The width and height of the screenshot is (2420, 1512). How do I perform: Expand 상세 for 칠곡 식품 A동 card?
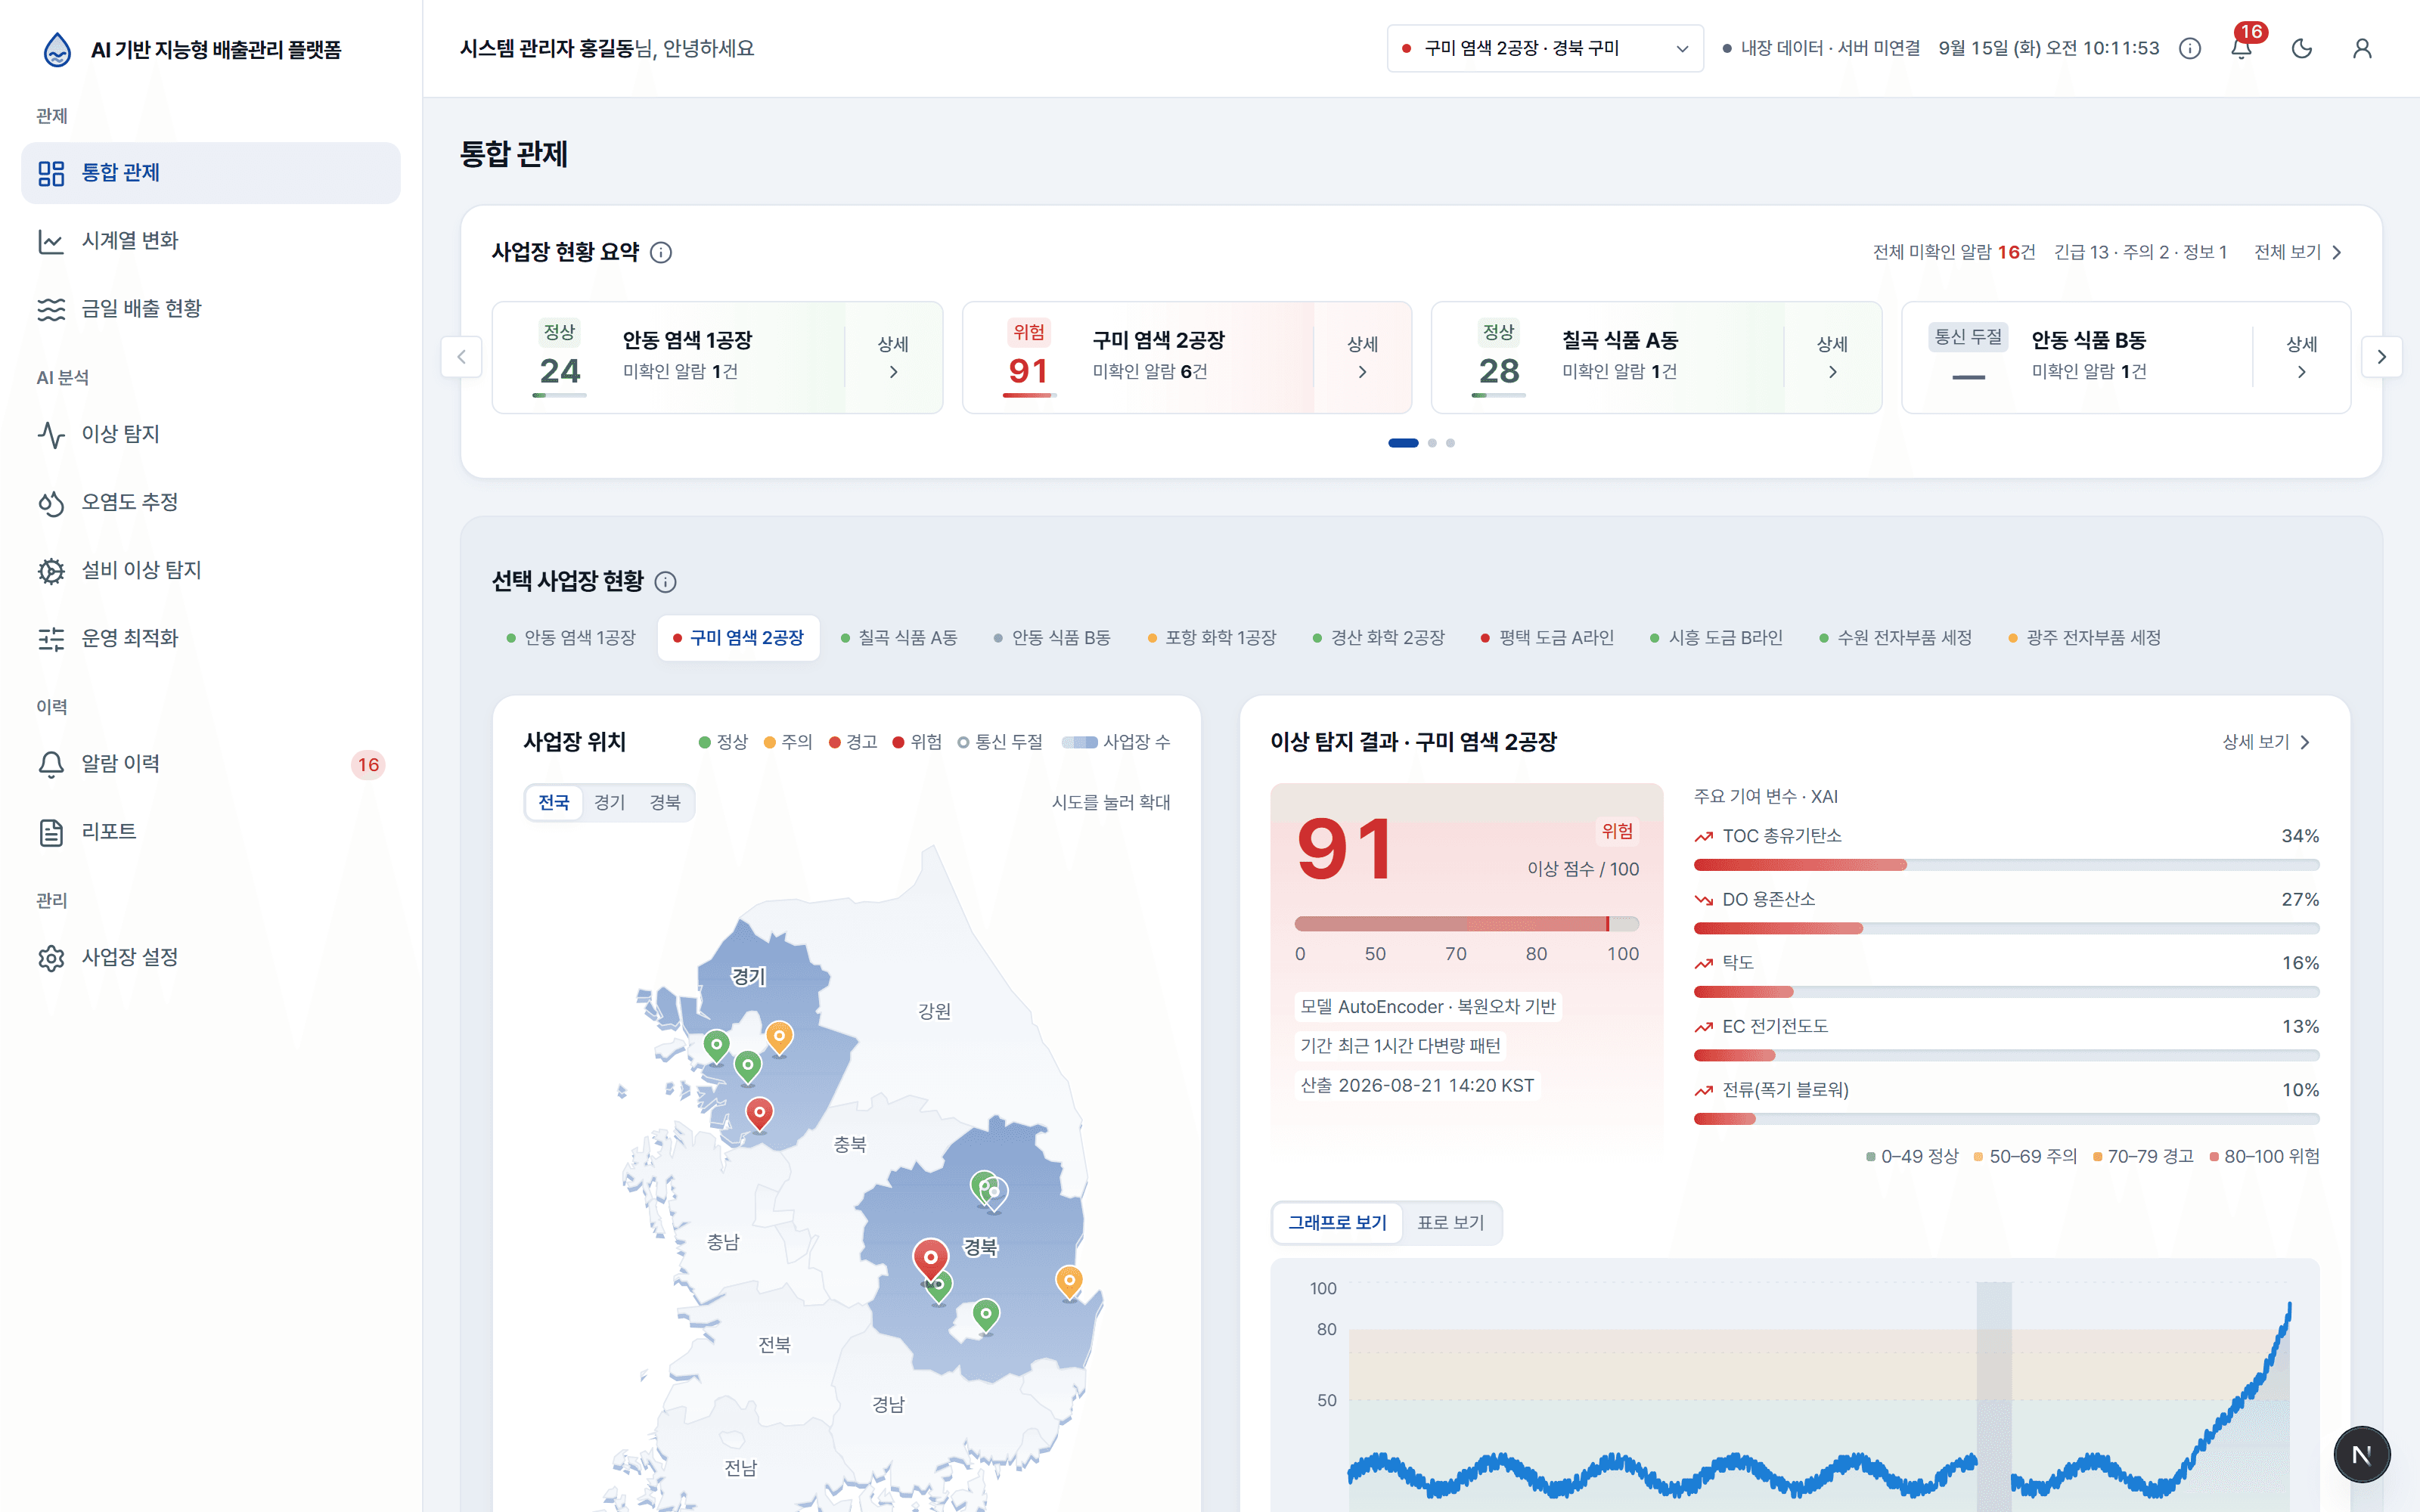click(x=1832, y=357)
